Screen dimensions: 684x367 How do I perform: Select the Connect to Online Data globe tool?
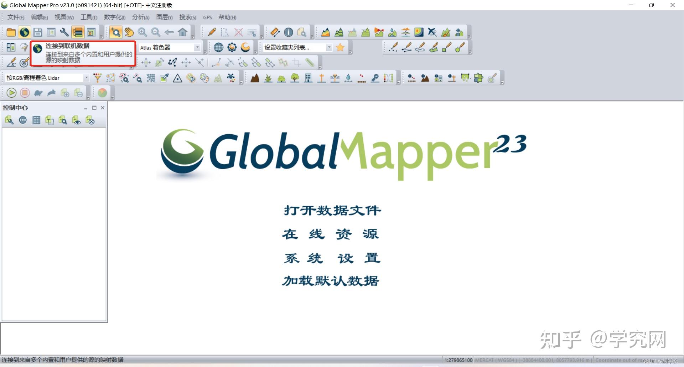[x=24, y=32]
